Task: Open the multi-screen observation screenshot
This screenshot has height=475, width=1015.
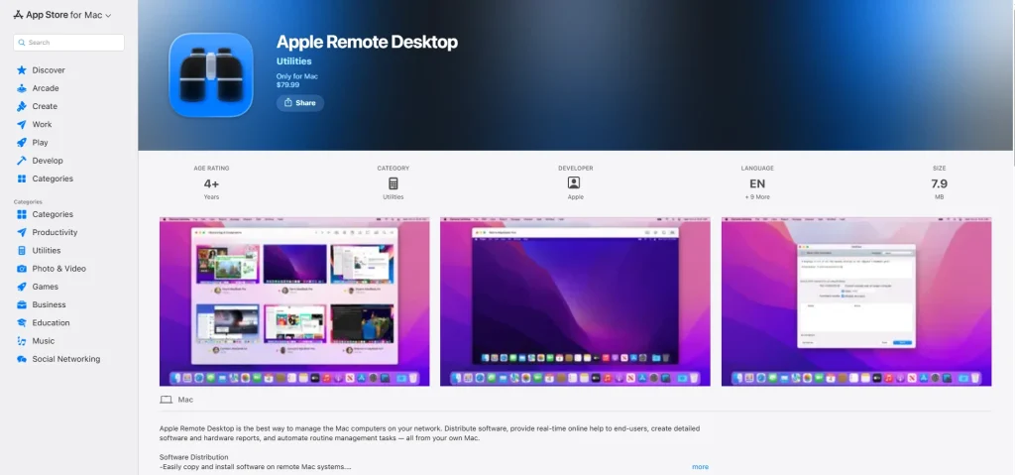Action: coord(294,301)
